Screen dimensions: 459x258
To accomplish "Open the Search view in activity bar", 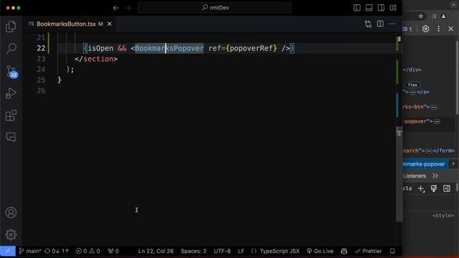I will (x=11, y=48).
